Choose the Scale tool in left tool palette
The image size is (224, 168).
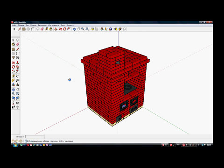pos(14,71)
